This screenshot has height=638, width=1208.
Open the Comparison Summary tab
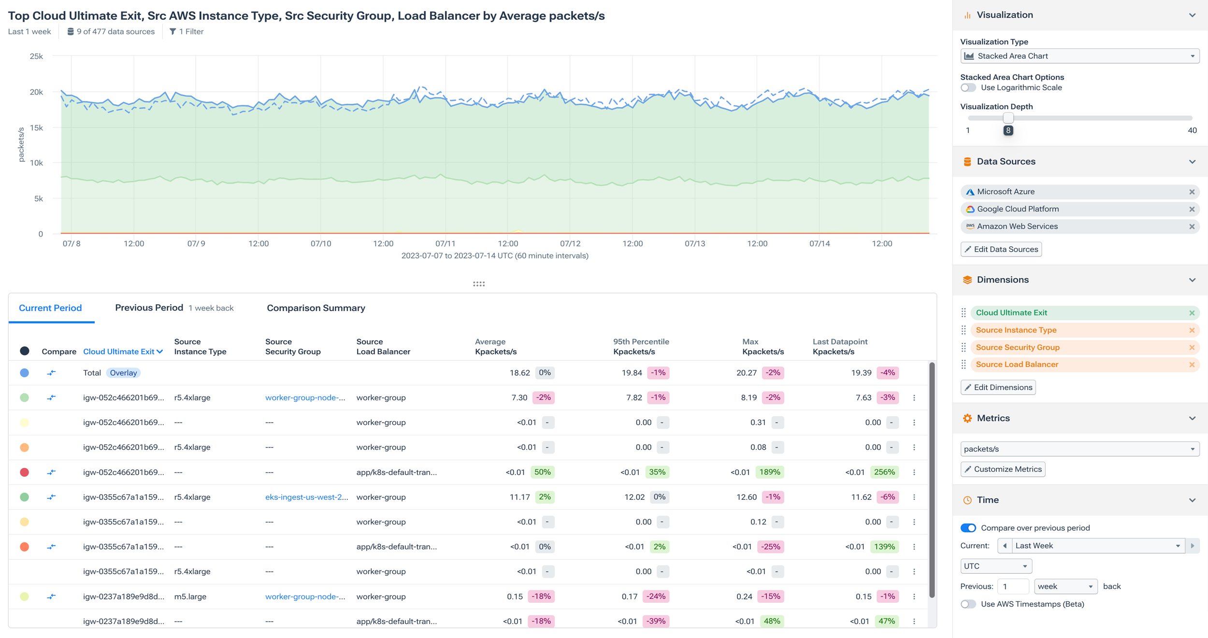coord(316,308)
